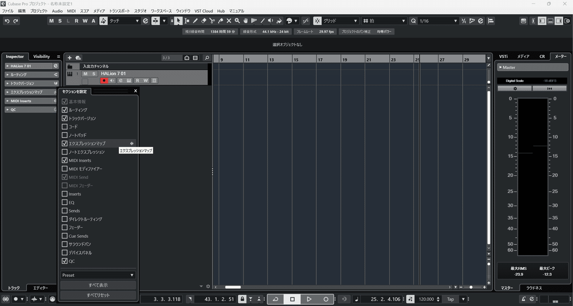Open the Preset dropdown
The width and height of the screenshot is (573, 306).
click(98, 275)
